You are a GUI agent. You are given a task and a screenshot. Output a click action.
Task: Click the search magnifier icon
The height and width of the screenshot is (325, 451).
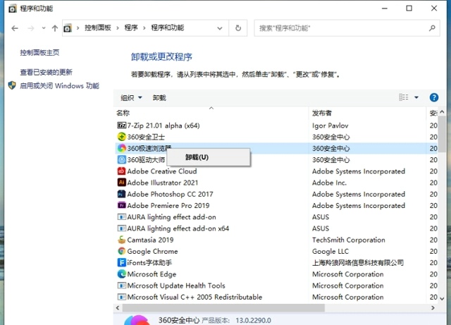432,28
